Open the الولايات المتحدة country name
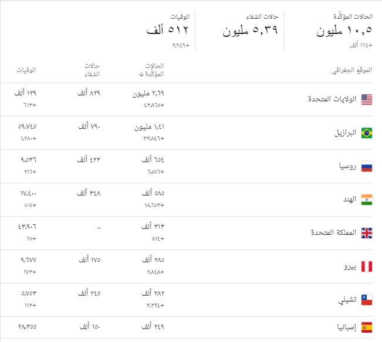 click(x=332, y=99)
